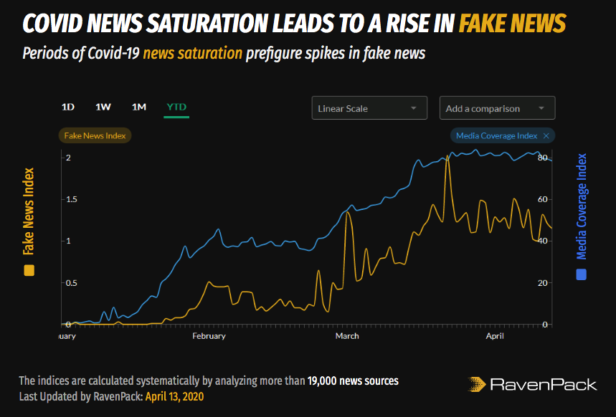Switch to the 1D time range tab
This screenshot has height=417, width=616.
[68, 106]
